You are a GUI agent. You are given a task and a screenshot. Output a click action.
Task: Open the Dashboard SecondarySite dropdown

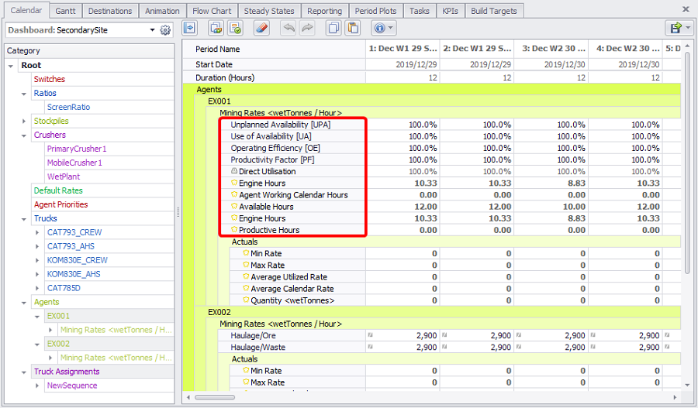point(152,30)
